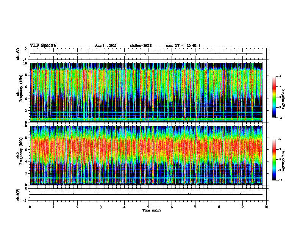
Task: Click the 'ch.1(V)' waveform axis label
Action: pyautogui.click(x=18, y=54)
